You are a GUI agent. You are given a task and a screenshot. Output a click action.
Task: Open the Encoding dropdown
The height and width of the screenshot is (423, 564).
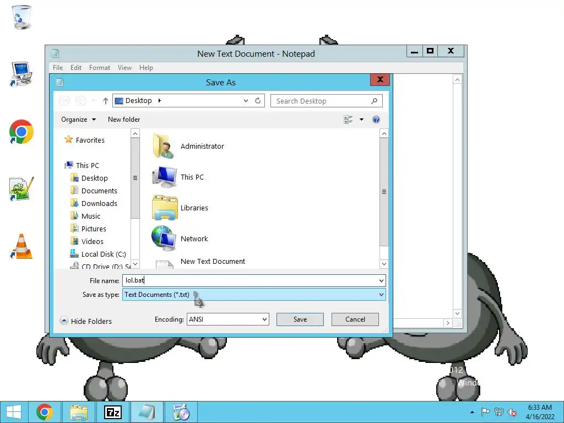(227, 319)
